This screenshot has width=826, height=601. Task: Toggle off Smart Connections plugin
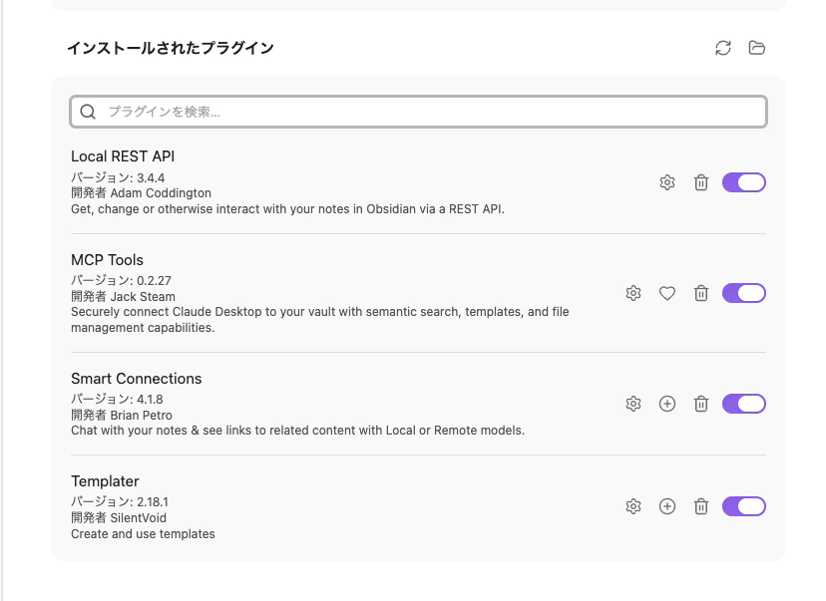point(744,404)
